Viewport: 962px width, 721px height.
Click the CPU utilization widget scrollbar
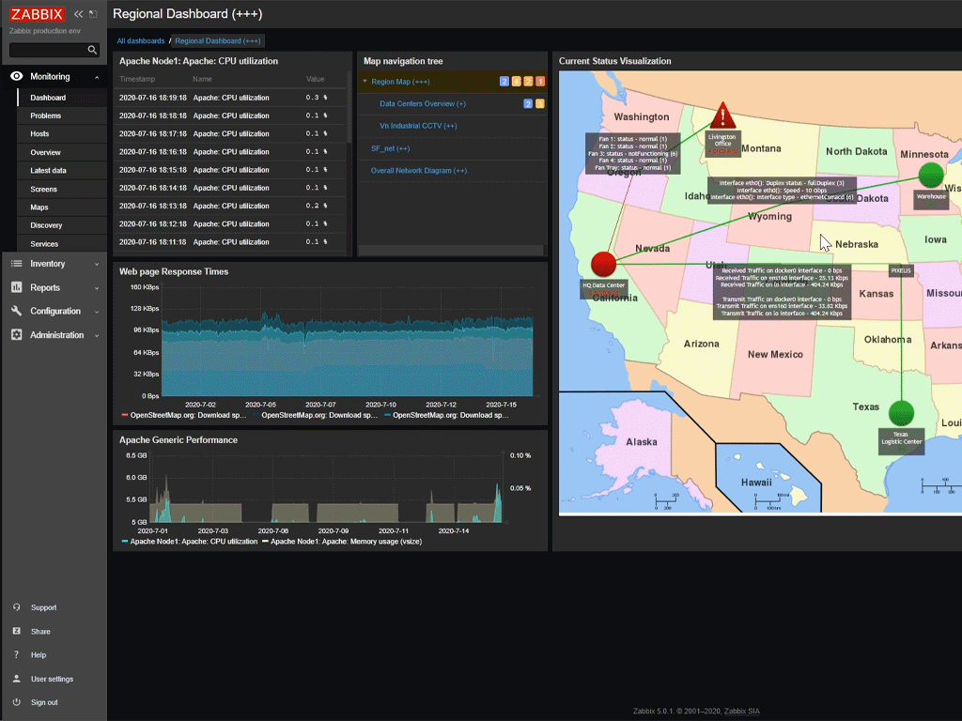click(349, 107)
